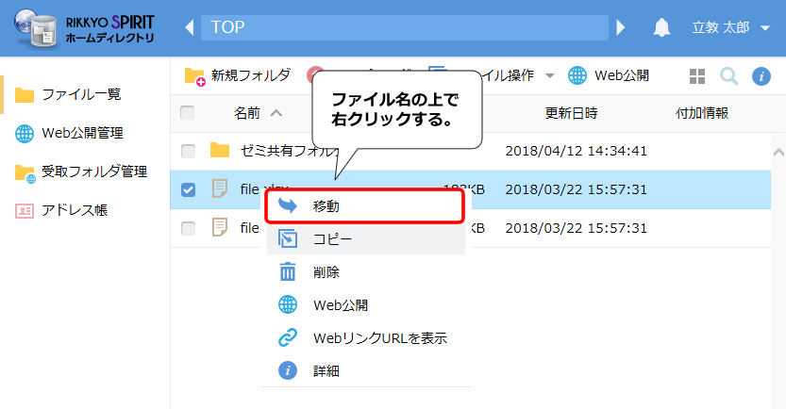This screenshot has width=786, height=409.
Task: Toggle the 名前 sort direction arrow
Action: (276, 113)
